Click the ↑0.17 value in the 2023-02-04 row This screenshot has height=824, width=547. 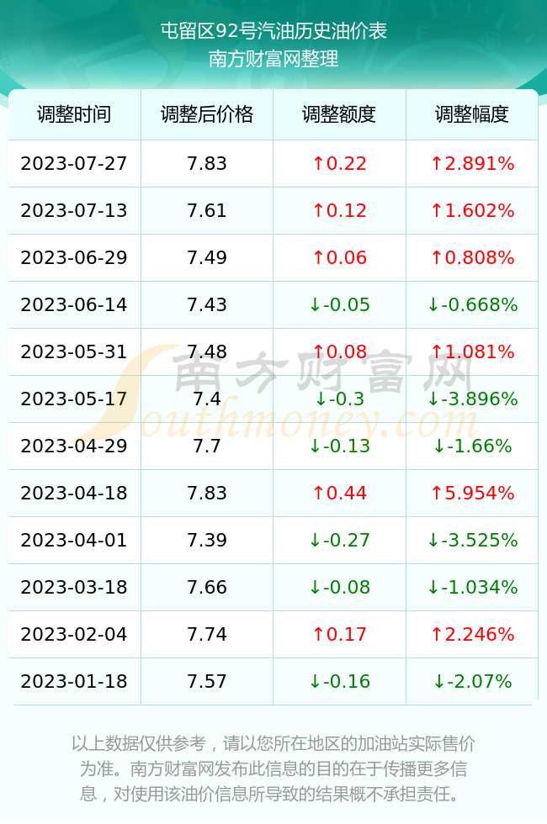(339, 634)
